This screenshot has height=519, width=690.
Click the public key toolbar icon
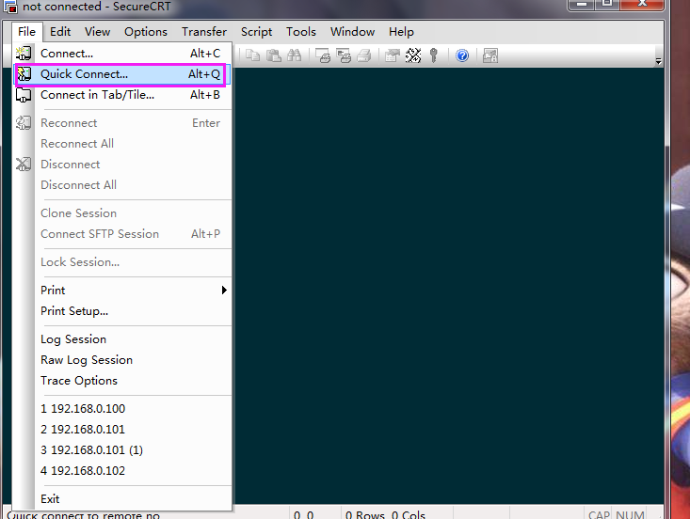(434, 55)
